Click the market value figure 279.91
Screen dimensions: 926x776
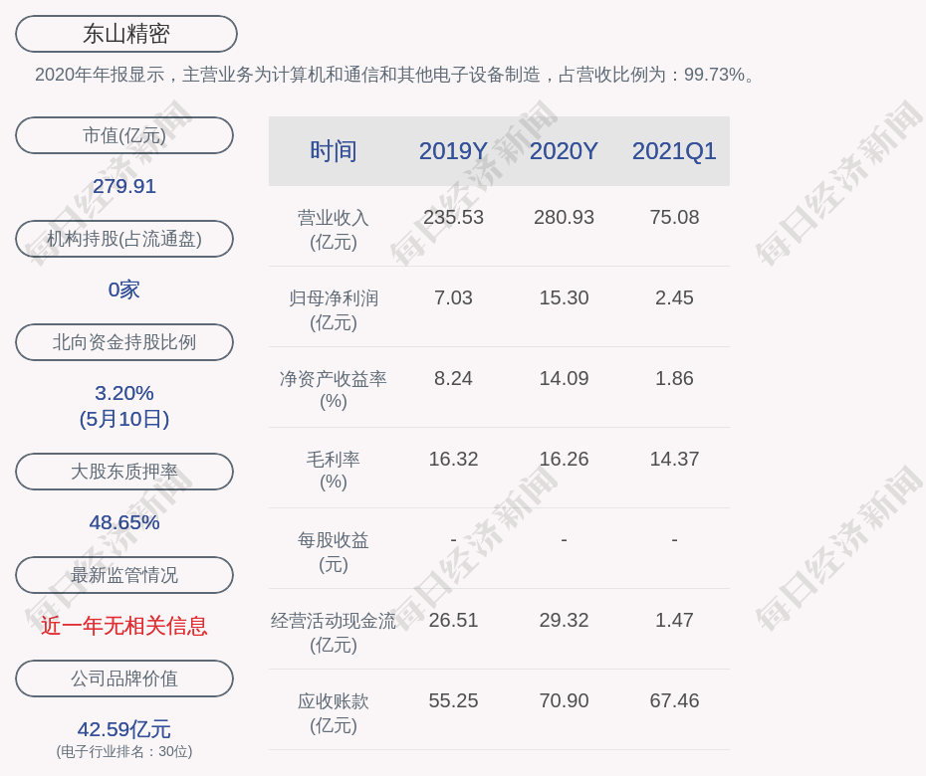[124, 186]
